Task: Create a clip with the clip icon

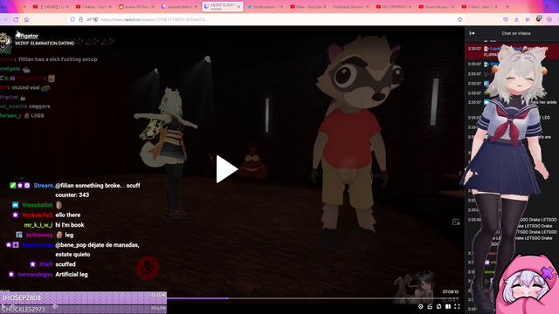Action: tap(430, 306)
